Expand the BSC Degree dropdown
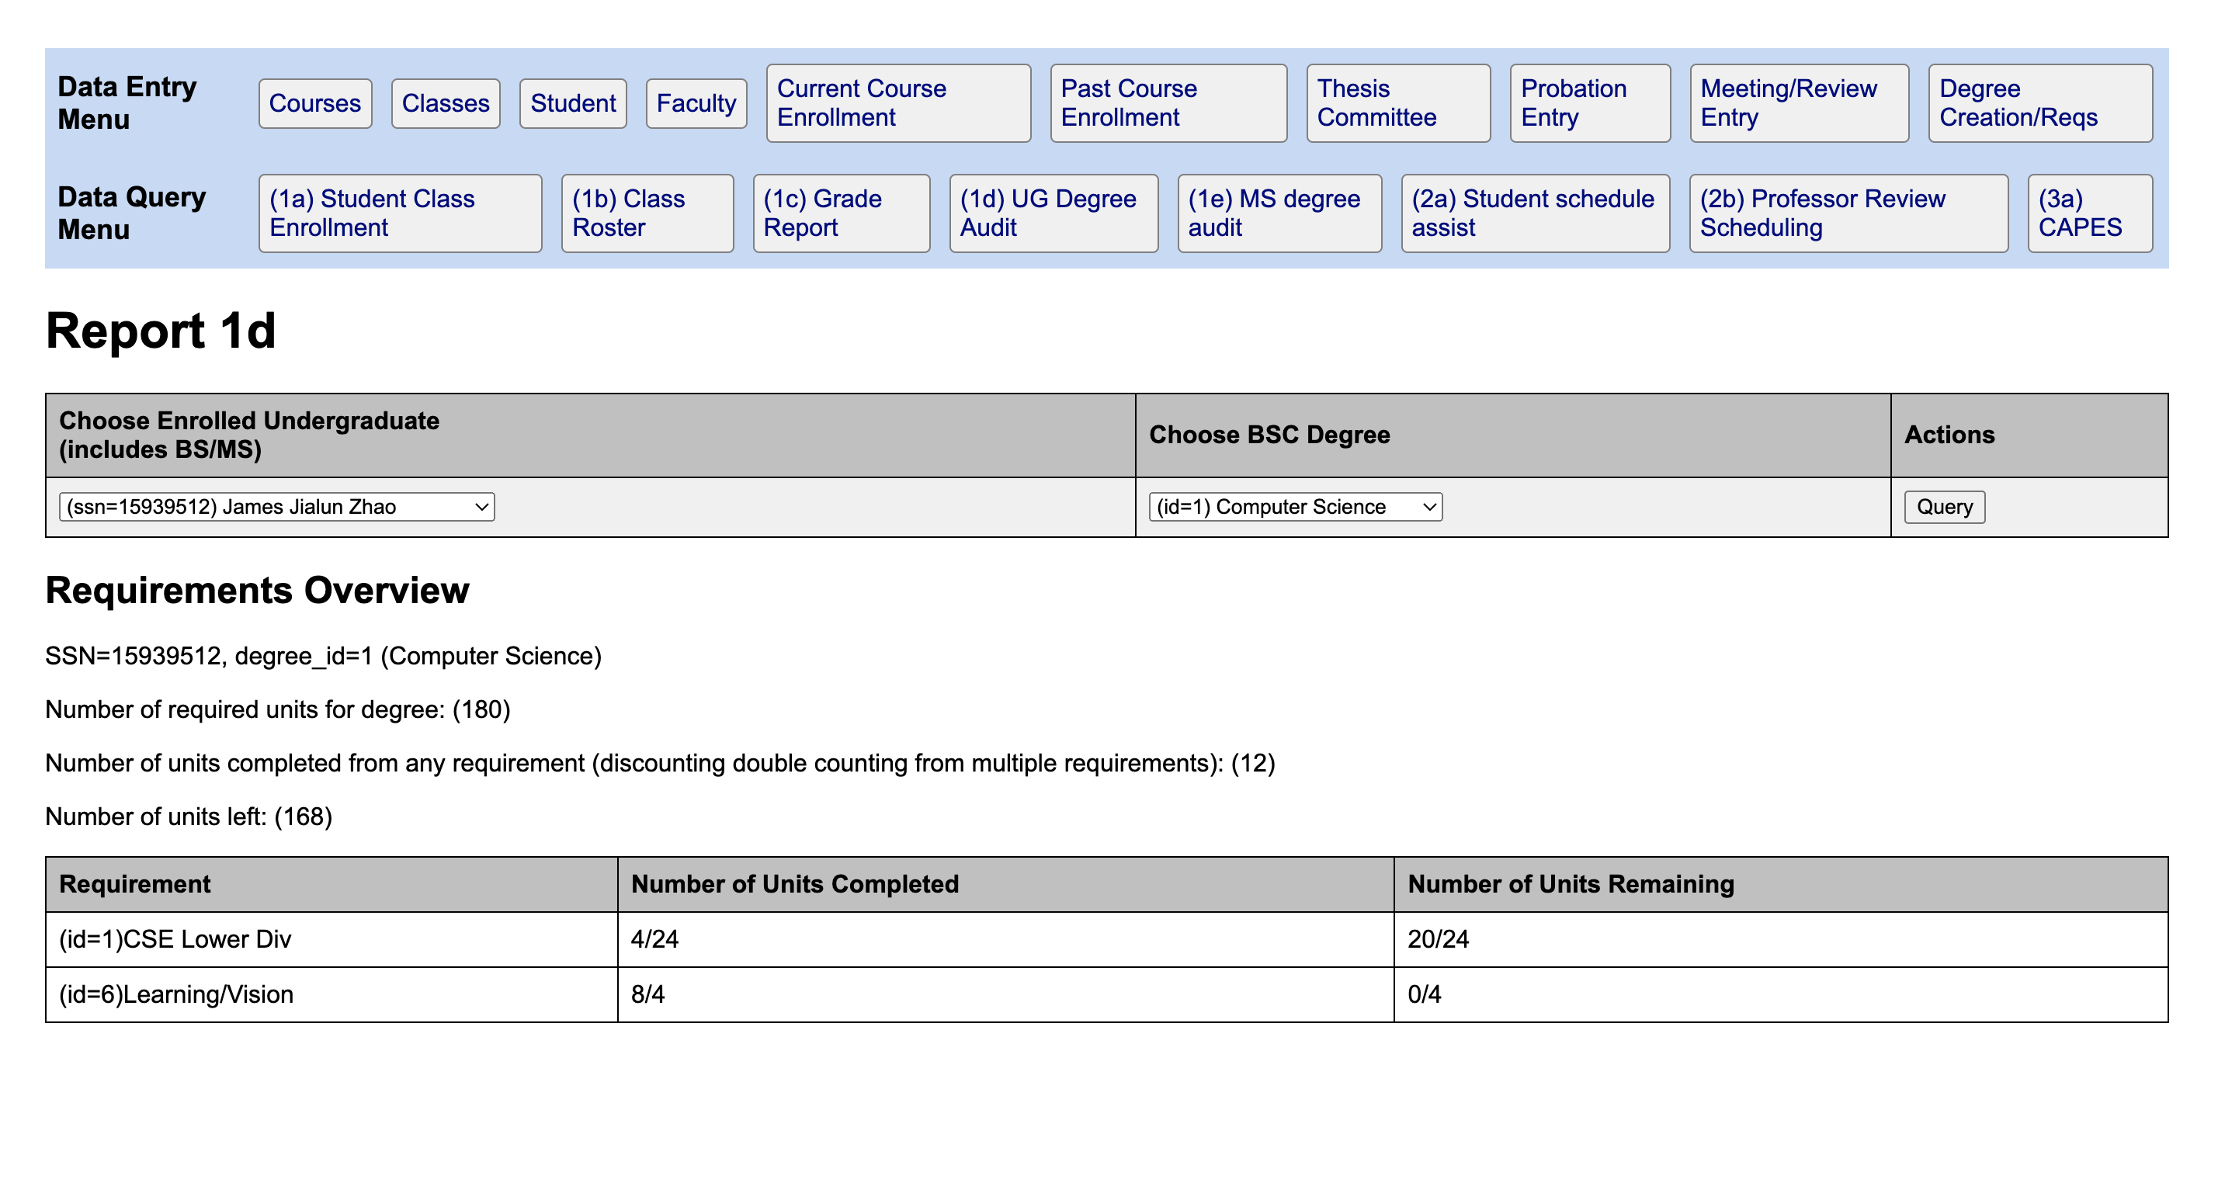The image size is (2225, 1186). click(x=1294, y=507)
